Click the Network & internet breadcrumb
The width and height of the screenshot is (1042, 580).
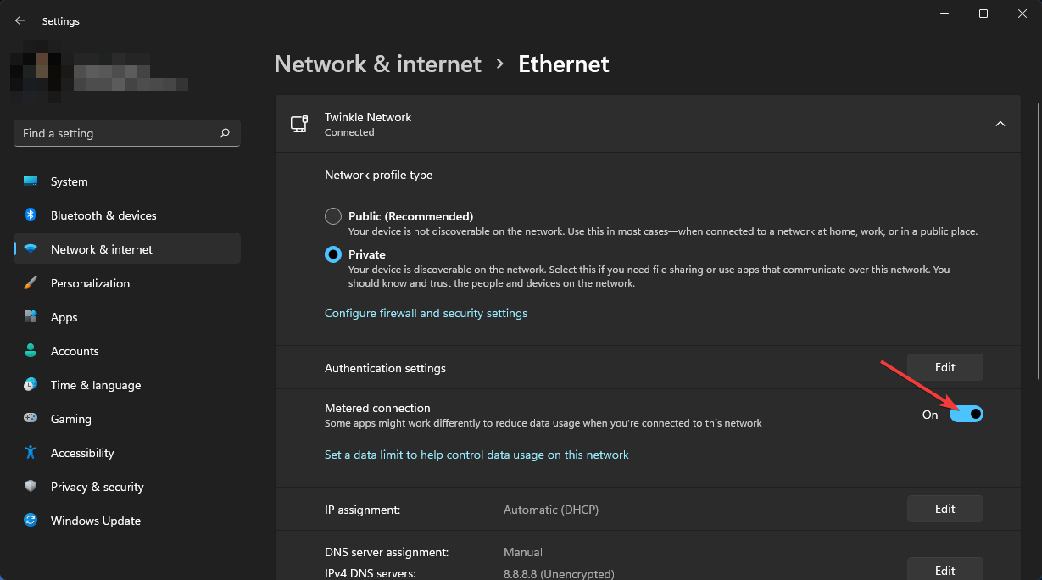click(377, 64)
